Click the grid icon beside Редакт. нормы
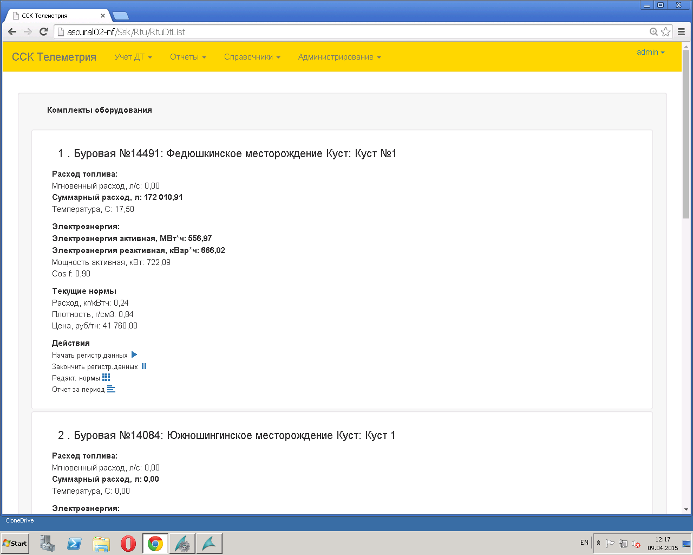This screenshot has height=555, width=693. 106,378
